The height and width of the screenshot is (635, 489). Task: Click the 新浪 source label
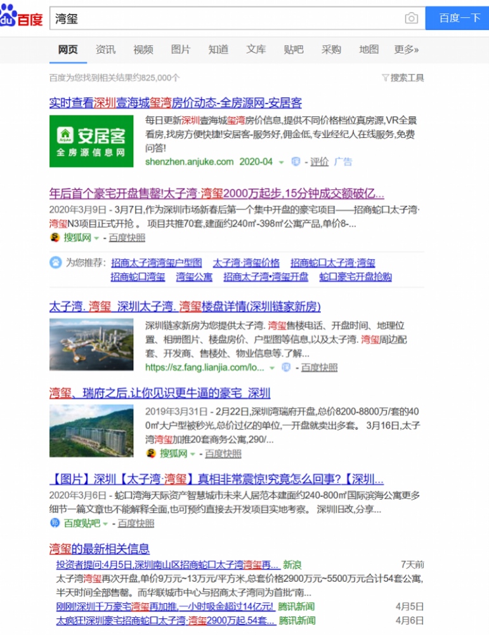click(292, 565)
